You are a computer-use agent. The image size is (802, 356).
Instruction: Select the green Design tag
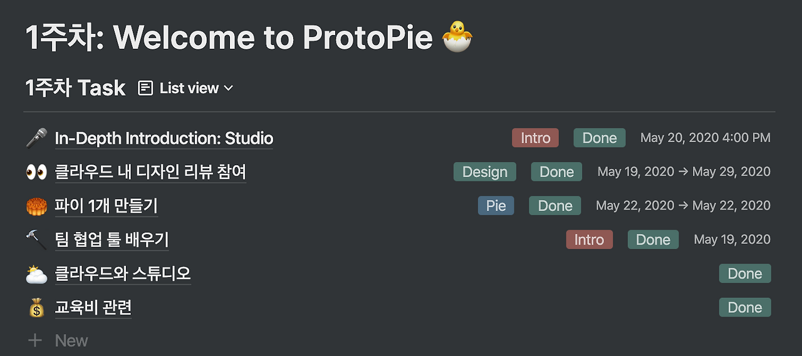click(484, 172)
